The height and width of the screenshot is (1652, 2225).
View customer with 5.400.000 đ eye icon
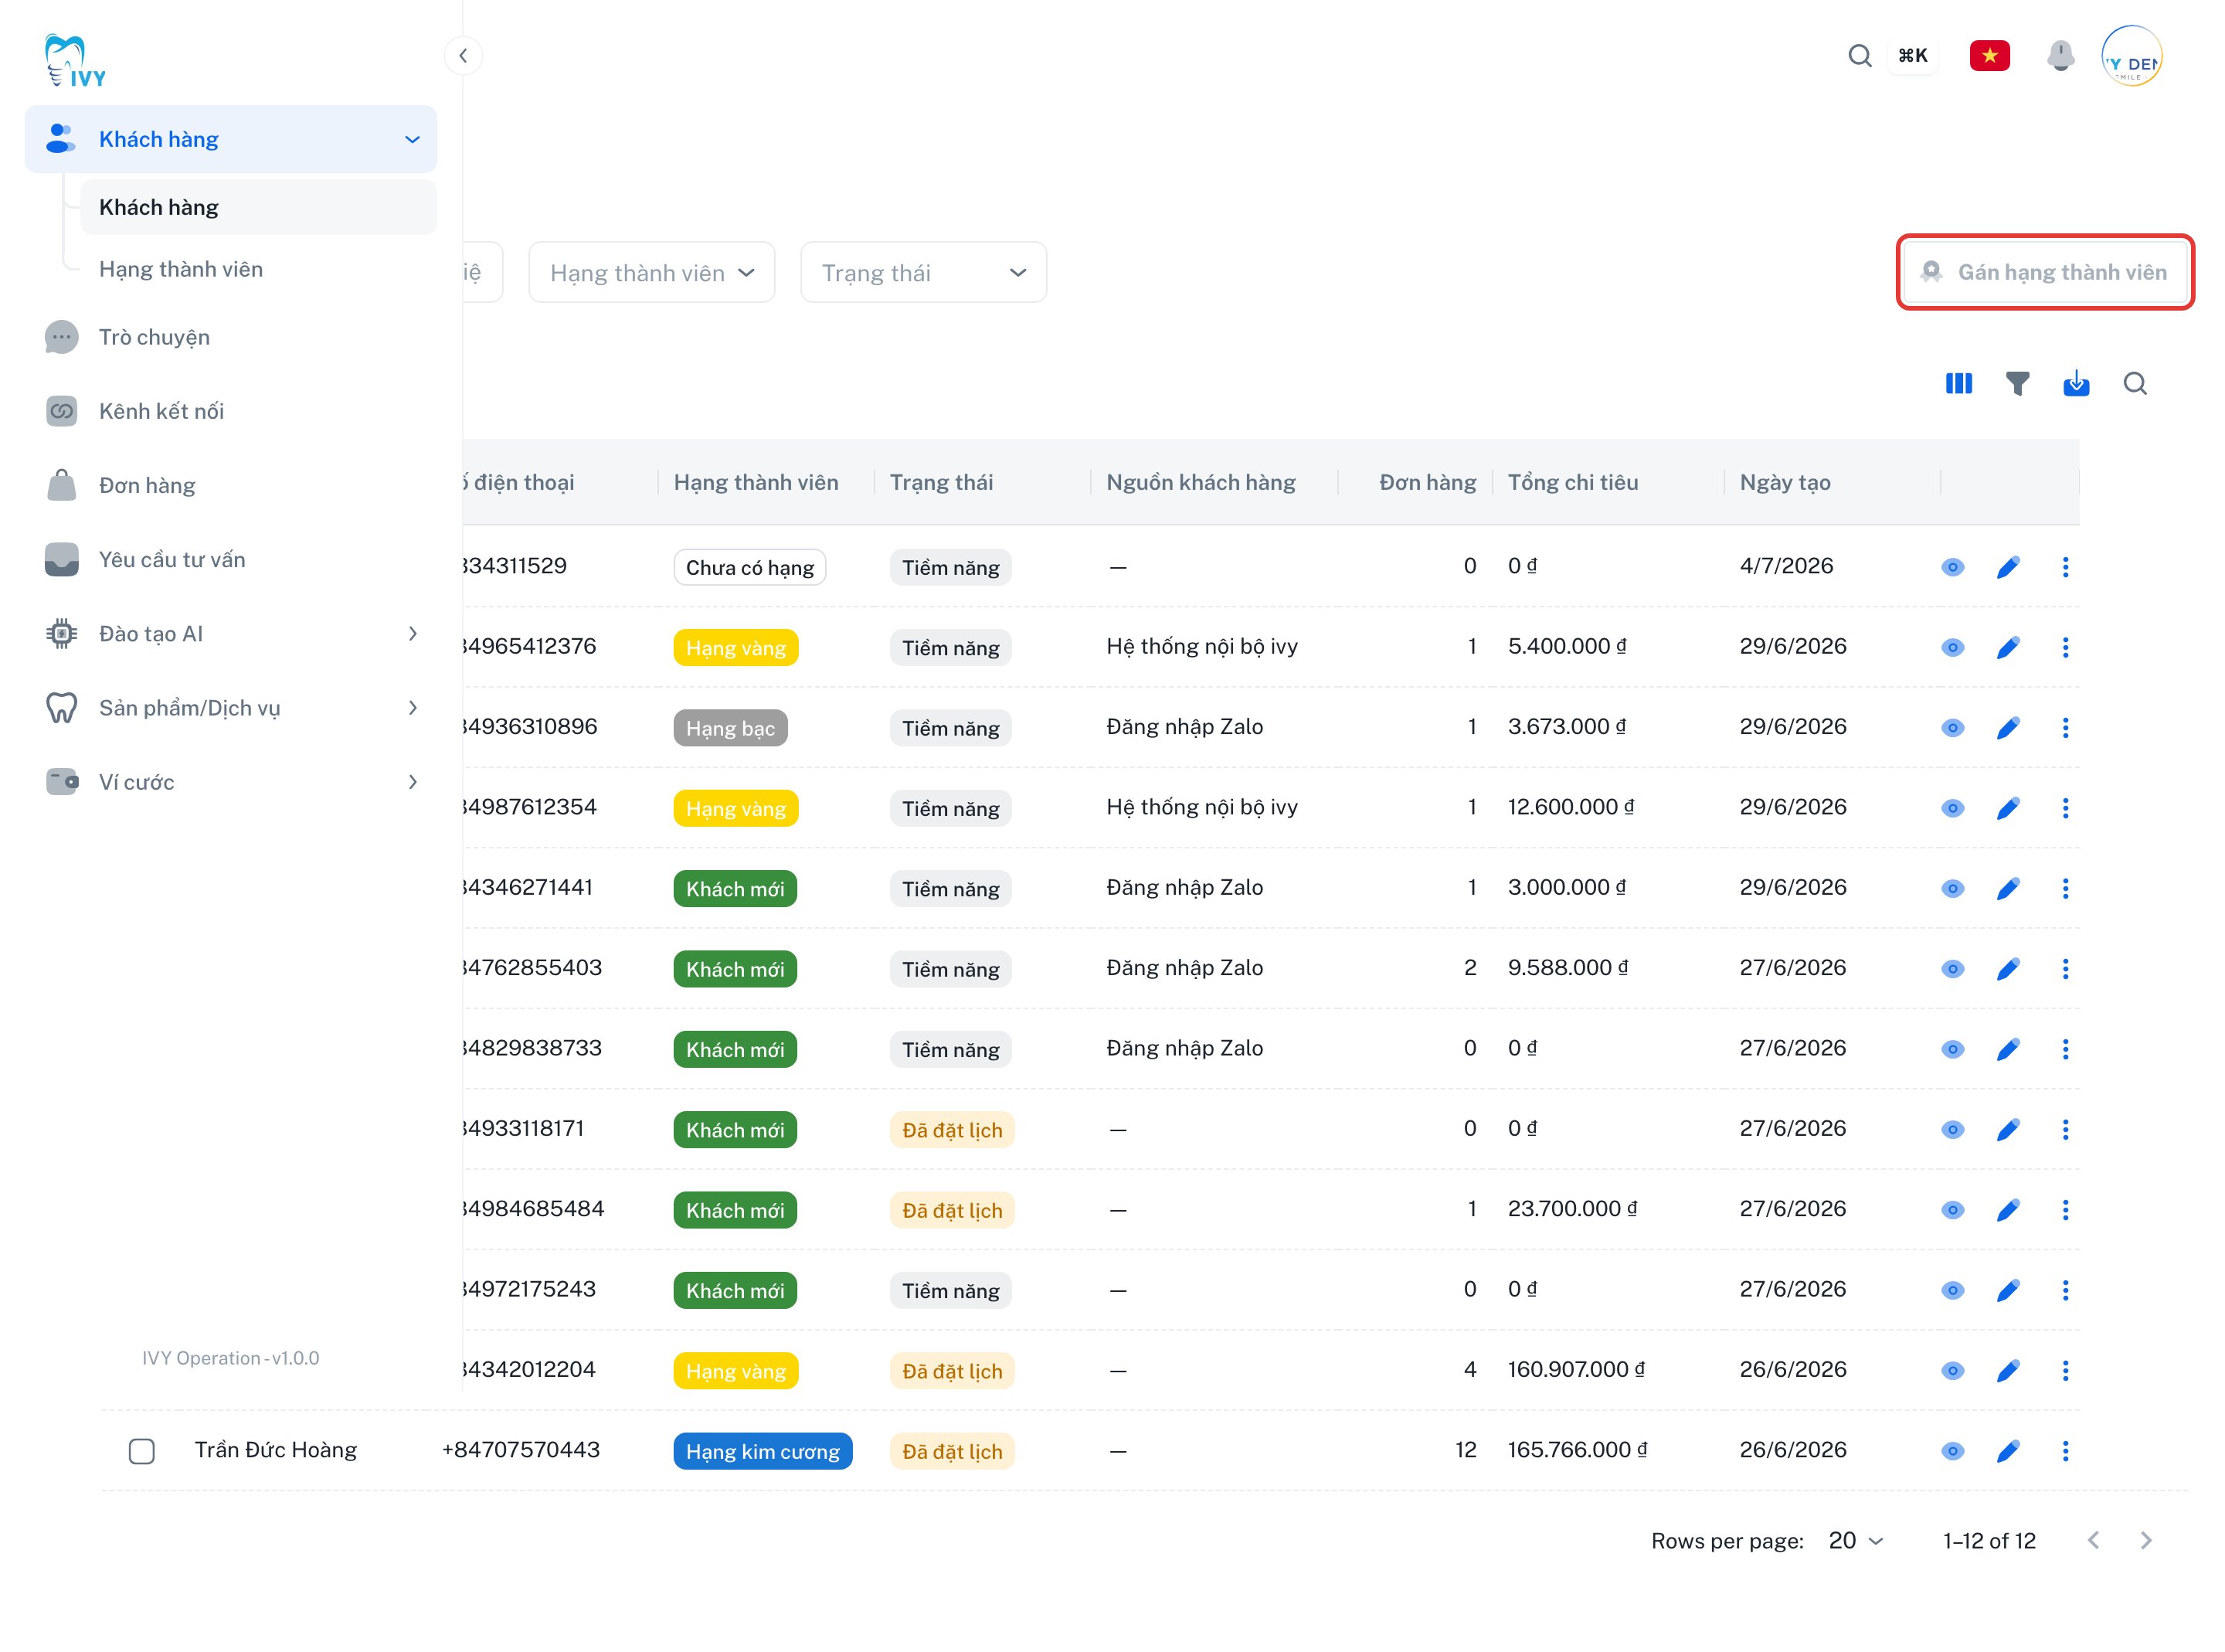(x=1952, y=647)
